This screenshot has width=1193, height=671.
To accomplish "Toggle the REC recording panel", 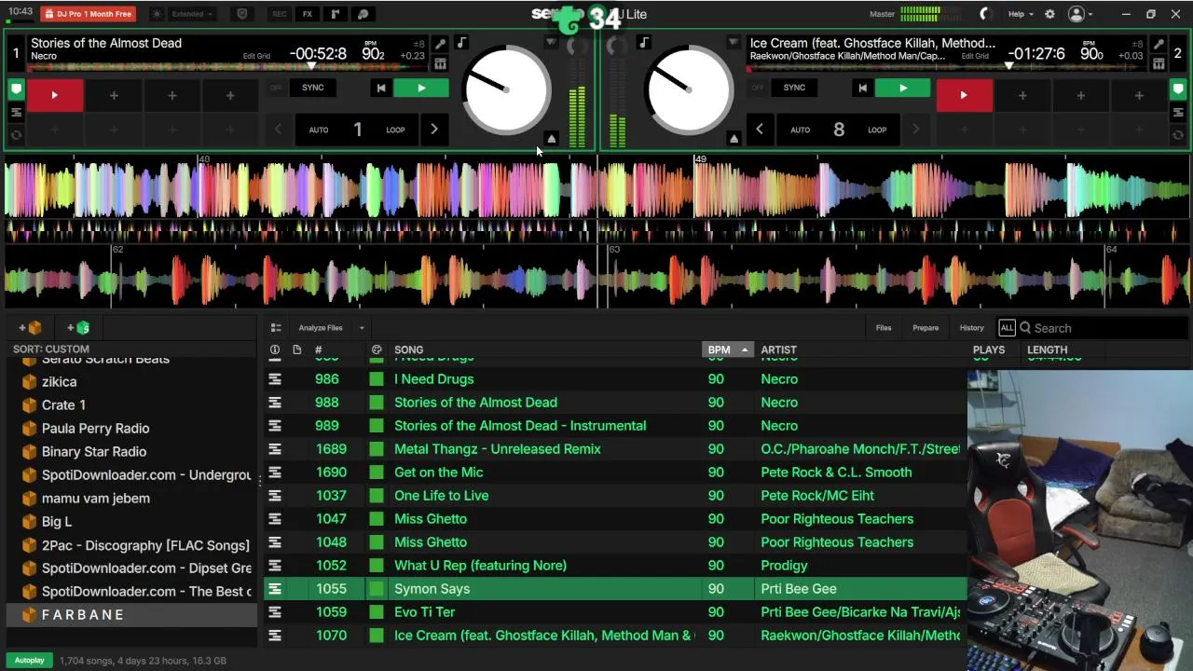I will pyautogui.click(x=279, y=14).
